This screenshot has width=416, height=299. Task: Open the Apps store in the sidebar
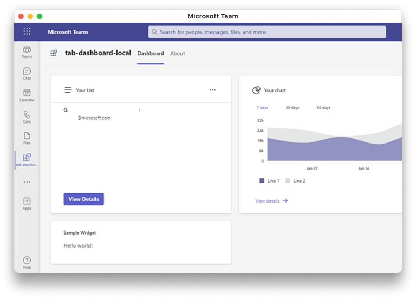pyautogui.click(x=27, y=204)
